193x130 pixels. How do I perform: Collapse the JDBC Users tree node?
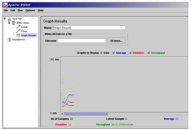(9, 23)
